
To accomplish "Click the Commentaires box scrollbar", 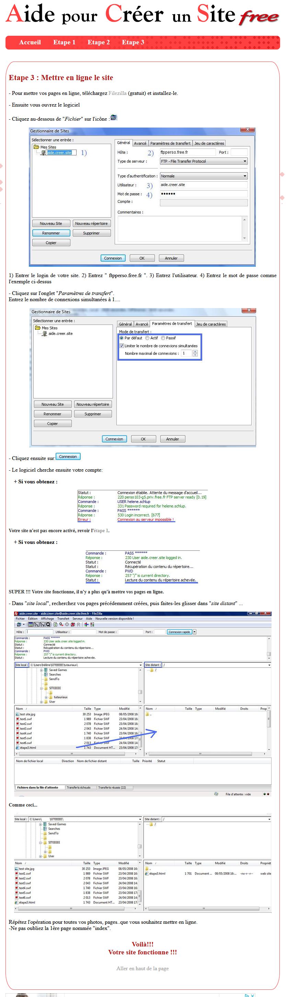I will [x=244, y=228].
